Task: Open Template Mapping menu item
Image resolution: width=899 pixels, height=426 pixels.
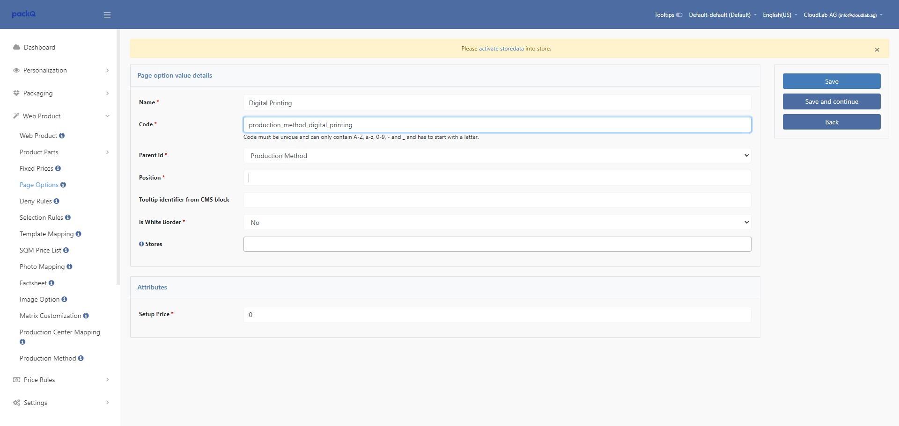Action: (47, 234)
